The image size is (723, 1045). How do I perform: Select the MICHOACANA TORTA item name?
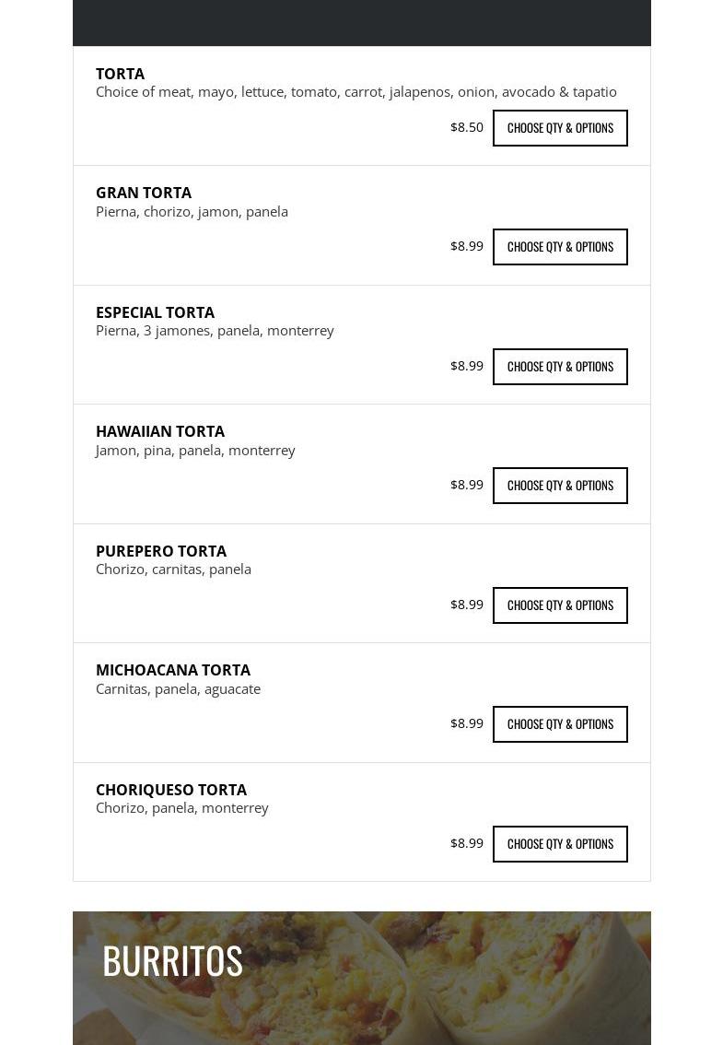[x=173, y=670]
